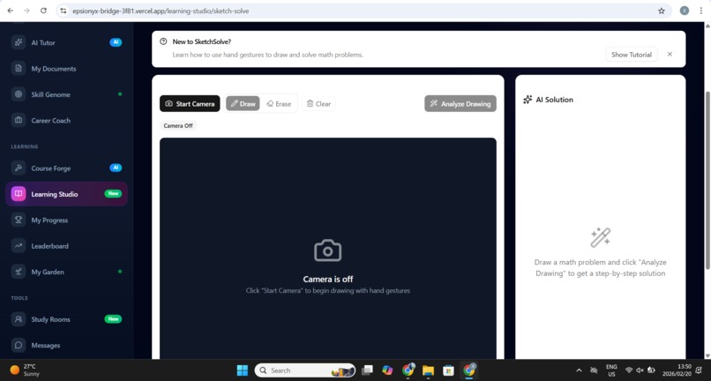Click the My Documents file icon
This screenshot has height=381, width=711.
click(x=19, y=69)
